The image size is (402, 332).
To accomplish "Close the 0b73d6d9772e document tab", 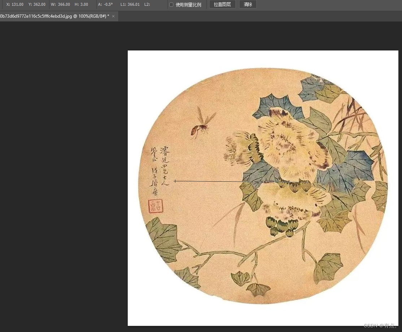I will 113,16.
